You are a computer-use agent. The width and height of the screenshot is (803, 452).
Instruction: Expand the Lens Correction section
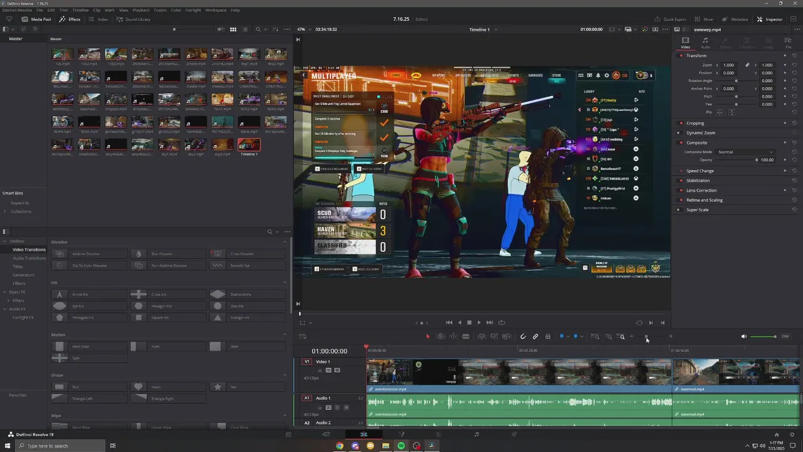701,190
